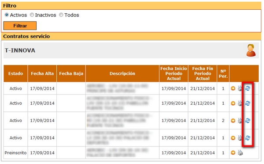Print the contract with Nº Per. 2
This screenshot has width=264, height=164.
(x=240, y=120)
